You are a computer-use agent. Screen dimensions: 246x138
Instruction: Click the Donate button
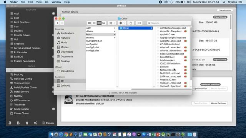tap(48, 123)
